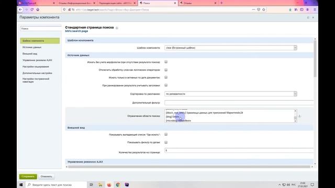This screenshot has height=188, width=335.
Task: Click the tracking protection shield icon in the address bar
Action: 64,9
